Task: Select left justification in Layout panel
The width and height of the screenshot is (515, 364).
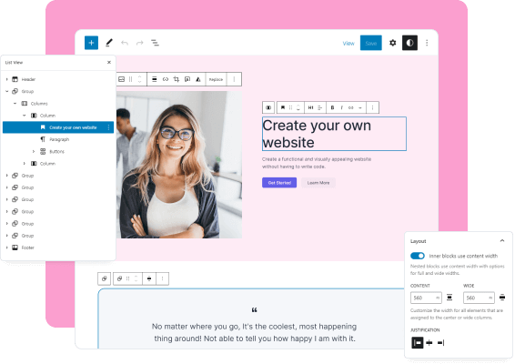Action: point(418,343)
